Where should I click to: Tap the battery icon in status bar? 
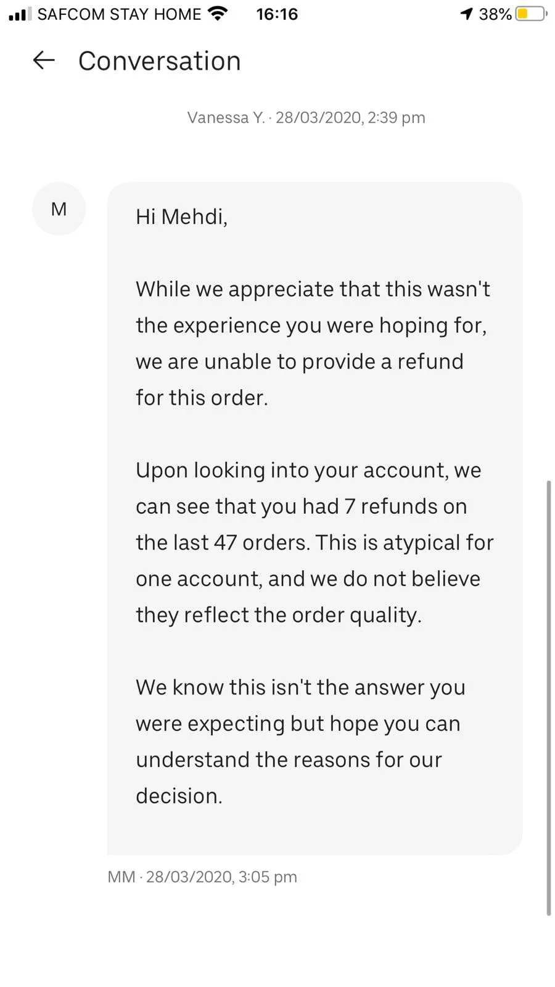(x=530, y=14)
